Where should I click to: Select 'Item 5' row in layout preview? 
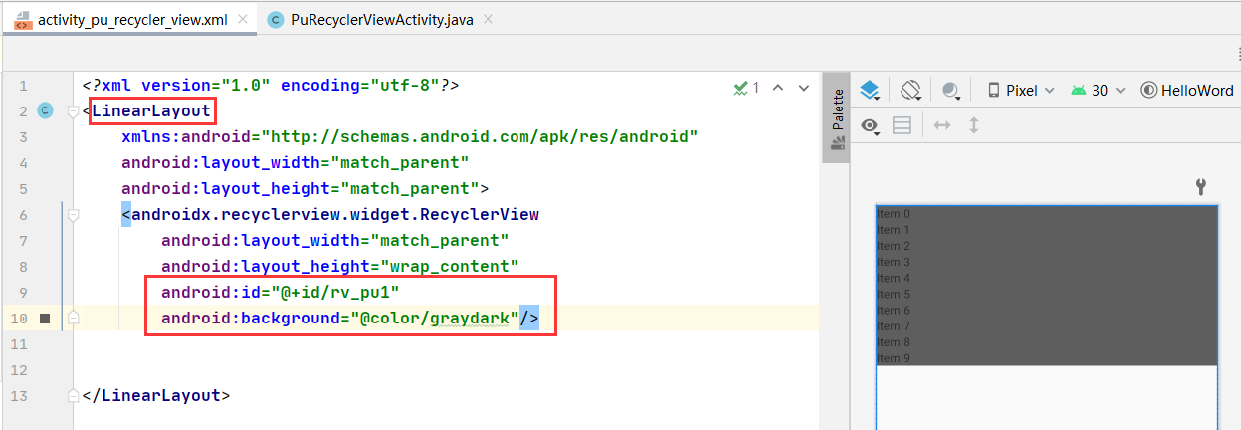1046,294
